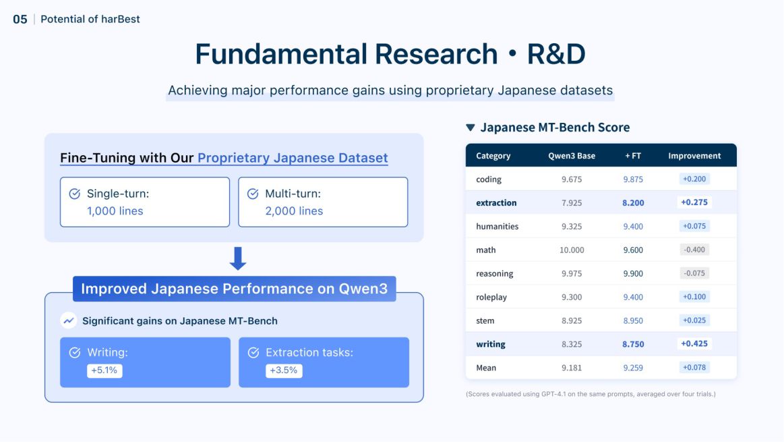
Task: Click the subtitle about proprietary Japanese datasets
Action: [390, 90]
